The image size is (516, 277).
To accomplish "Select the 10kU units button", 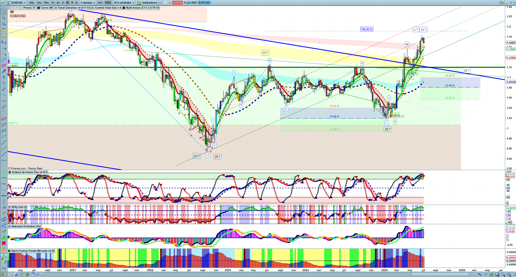I will point(108,3).
